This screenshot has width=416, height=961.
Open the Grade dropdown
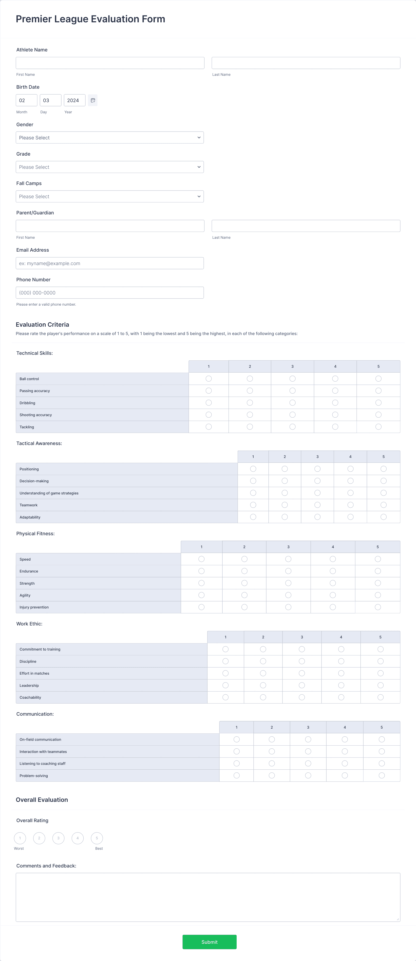110,167
